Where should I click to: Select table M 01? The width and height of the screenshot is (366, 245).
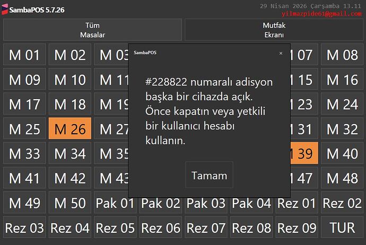pos(24,55)
